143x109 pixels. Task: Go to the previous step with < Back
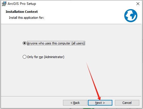75,103
